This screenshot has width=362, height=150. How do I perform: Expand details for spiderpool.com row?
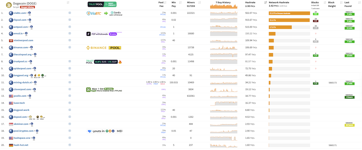[x=70, y=68]
